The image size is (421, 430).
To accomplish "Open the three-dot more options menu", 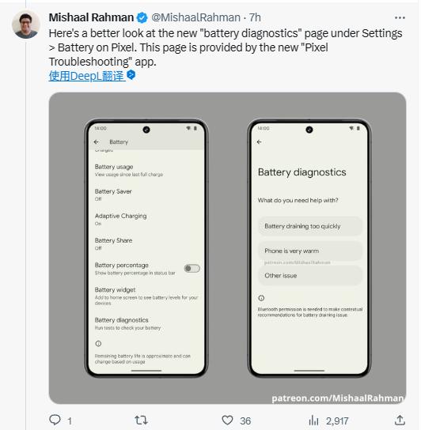I will (x=400, y=18).
